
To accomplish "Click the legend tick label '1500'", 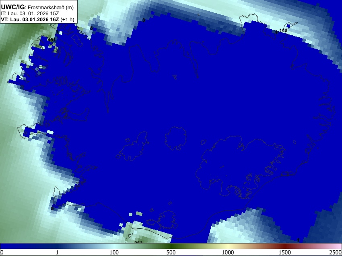I will pyautogui.click(x=285, y=252).
